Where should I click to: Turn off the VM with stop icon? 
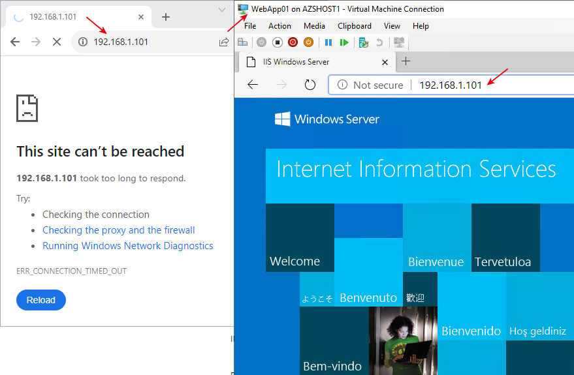278,42
